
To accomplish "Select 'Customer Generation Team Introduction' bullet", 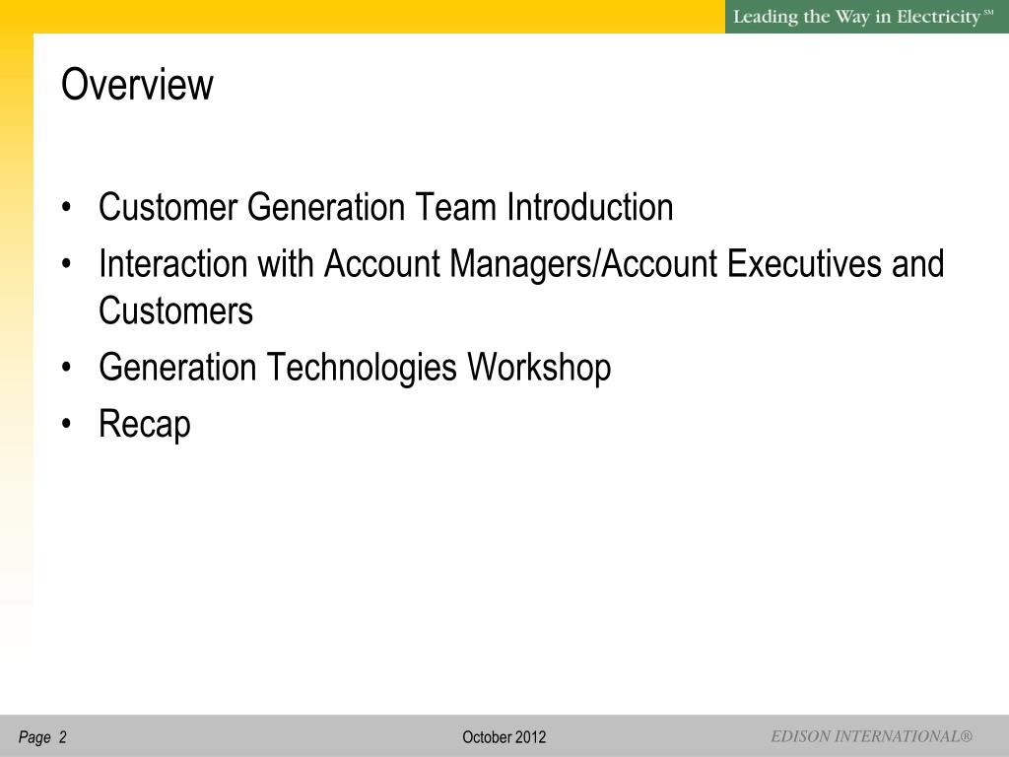I will pos(386,207).
